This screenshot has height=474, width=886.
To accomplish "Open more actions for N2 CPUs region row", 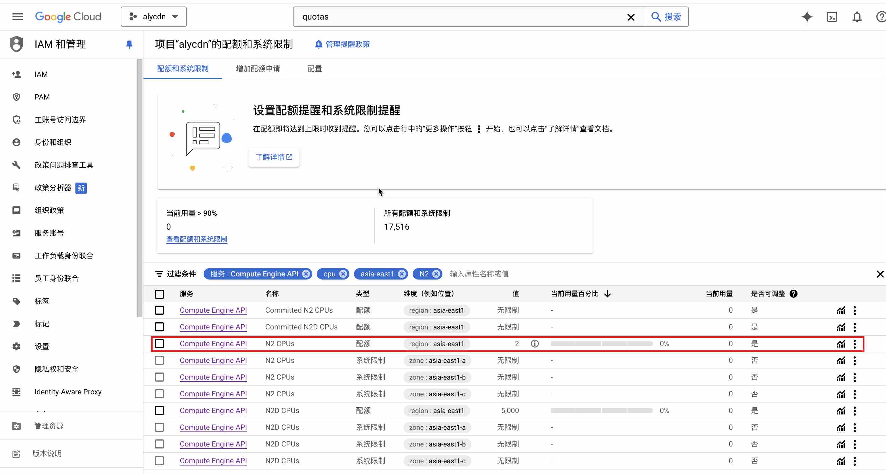I will tap(855, 344).
